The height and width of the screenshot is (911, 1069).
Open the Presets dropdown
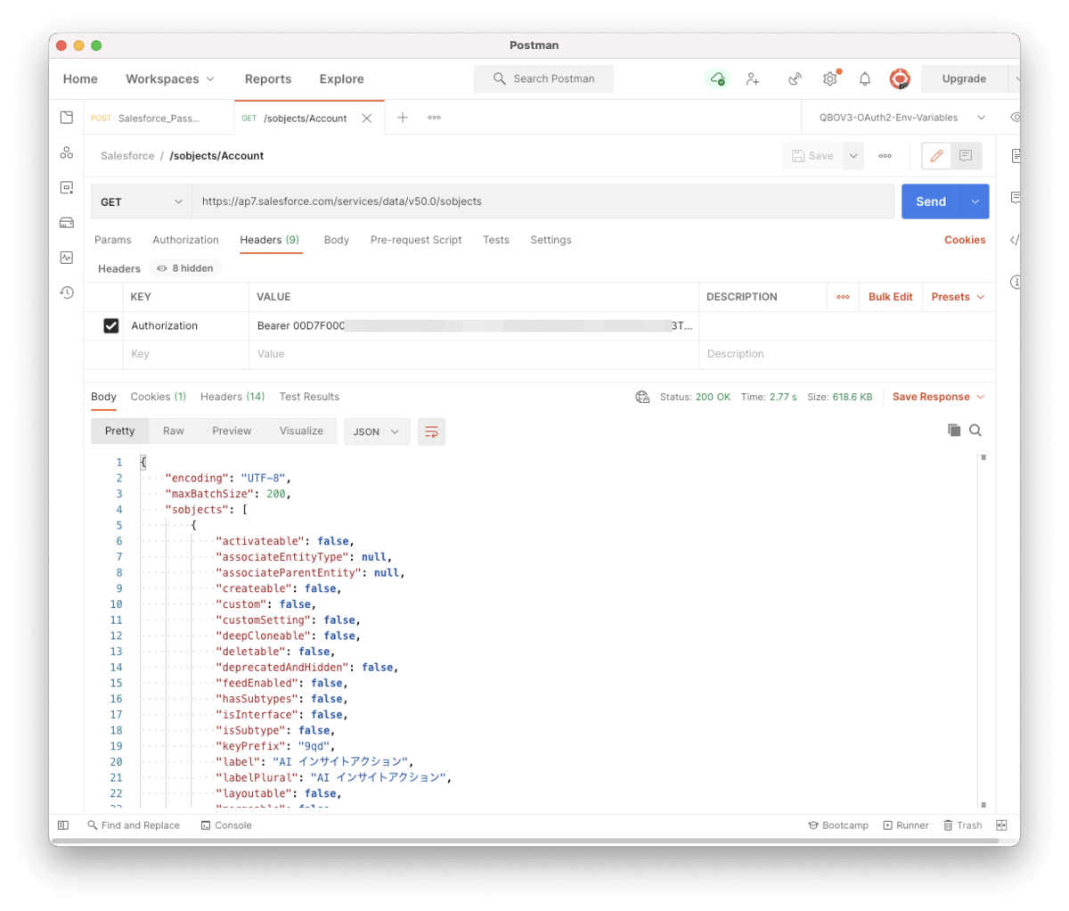[x=958, y=297]
